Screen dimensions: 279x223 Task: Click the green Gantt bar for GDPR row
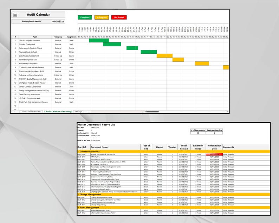pos(99,40)
